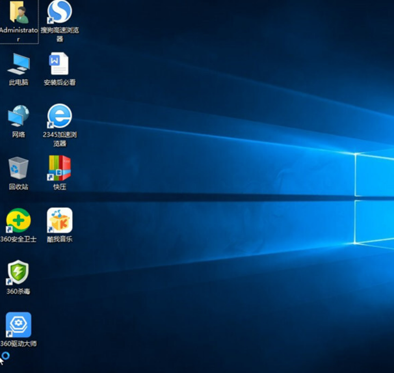Screen dimensions: 394x373
Task: Click the 此电脑 text label
Action: pos(19,82)
